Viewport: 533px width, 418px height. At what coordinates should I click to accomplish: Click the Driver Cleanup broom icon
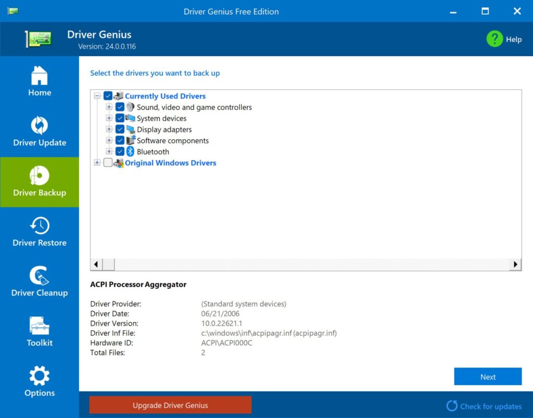(40, 276)
